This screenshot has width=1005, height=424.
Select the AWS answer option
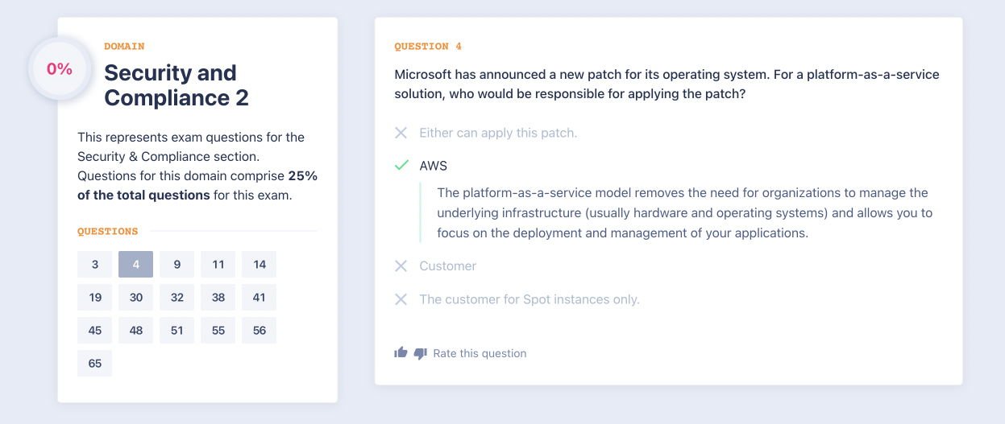pyautogui.click(x=433, y=166)
